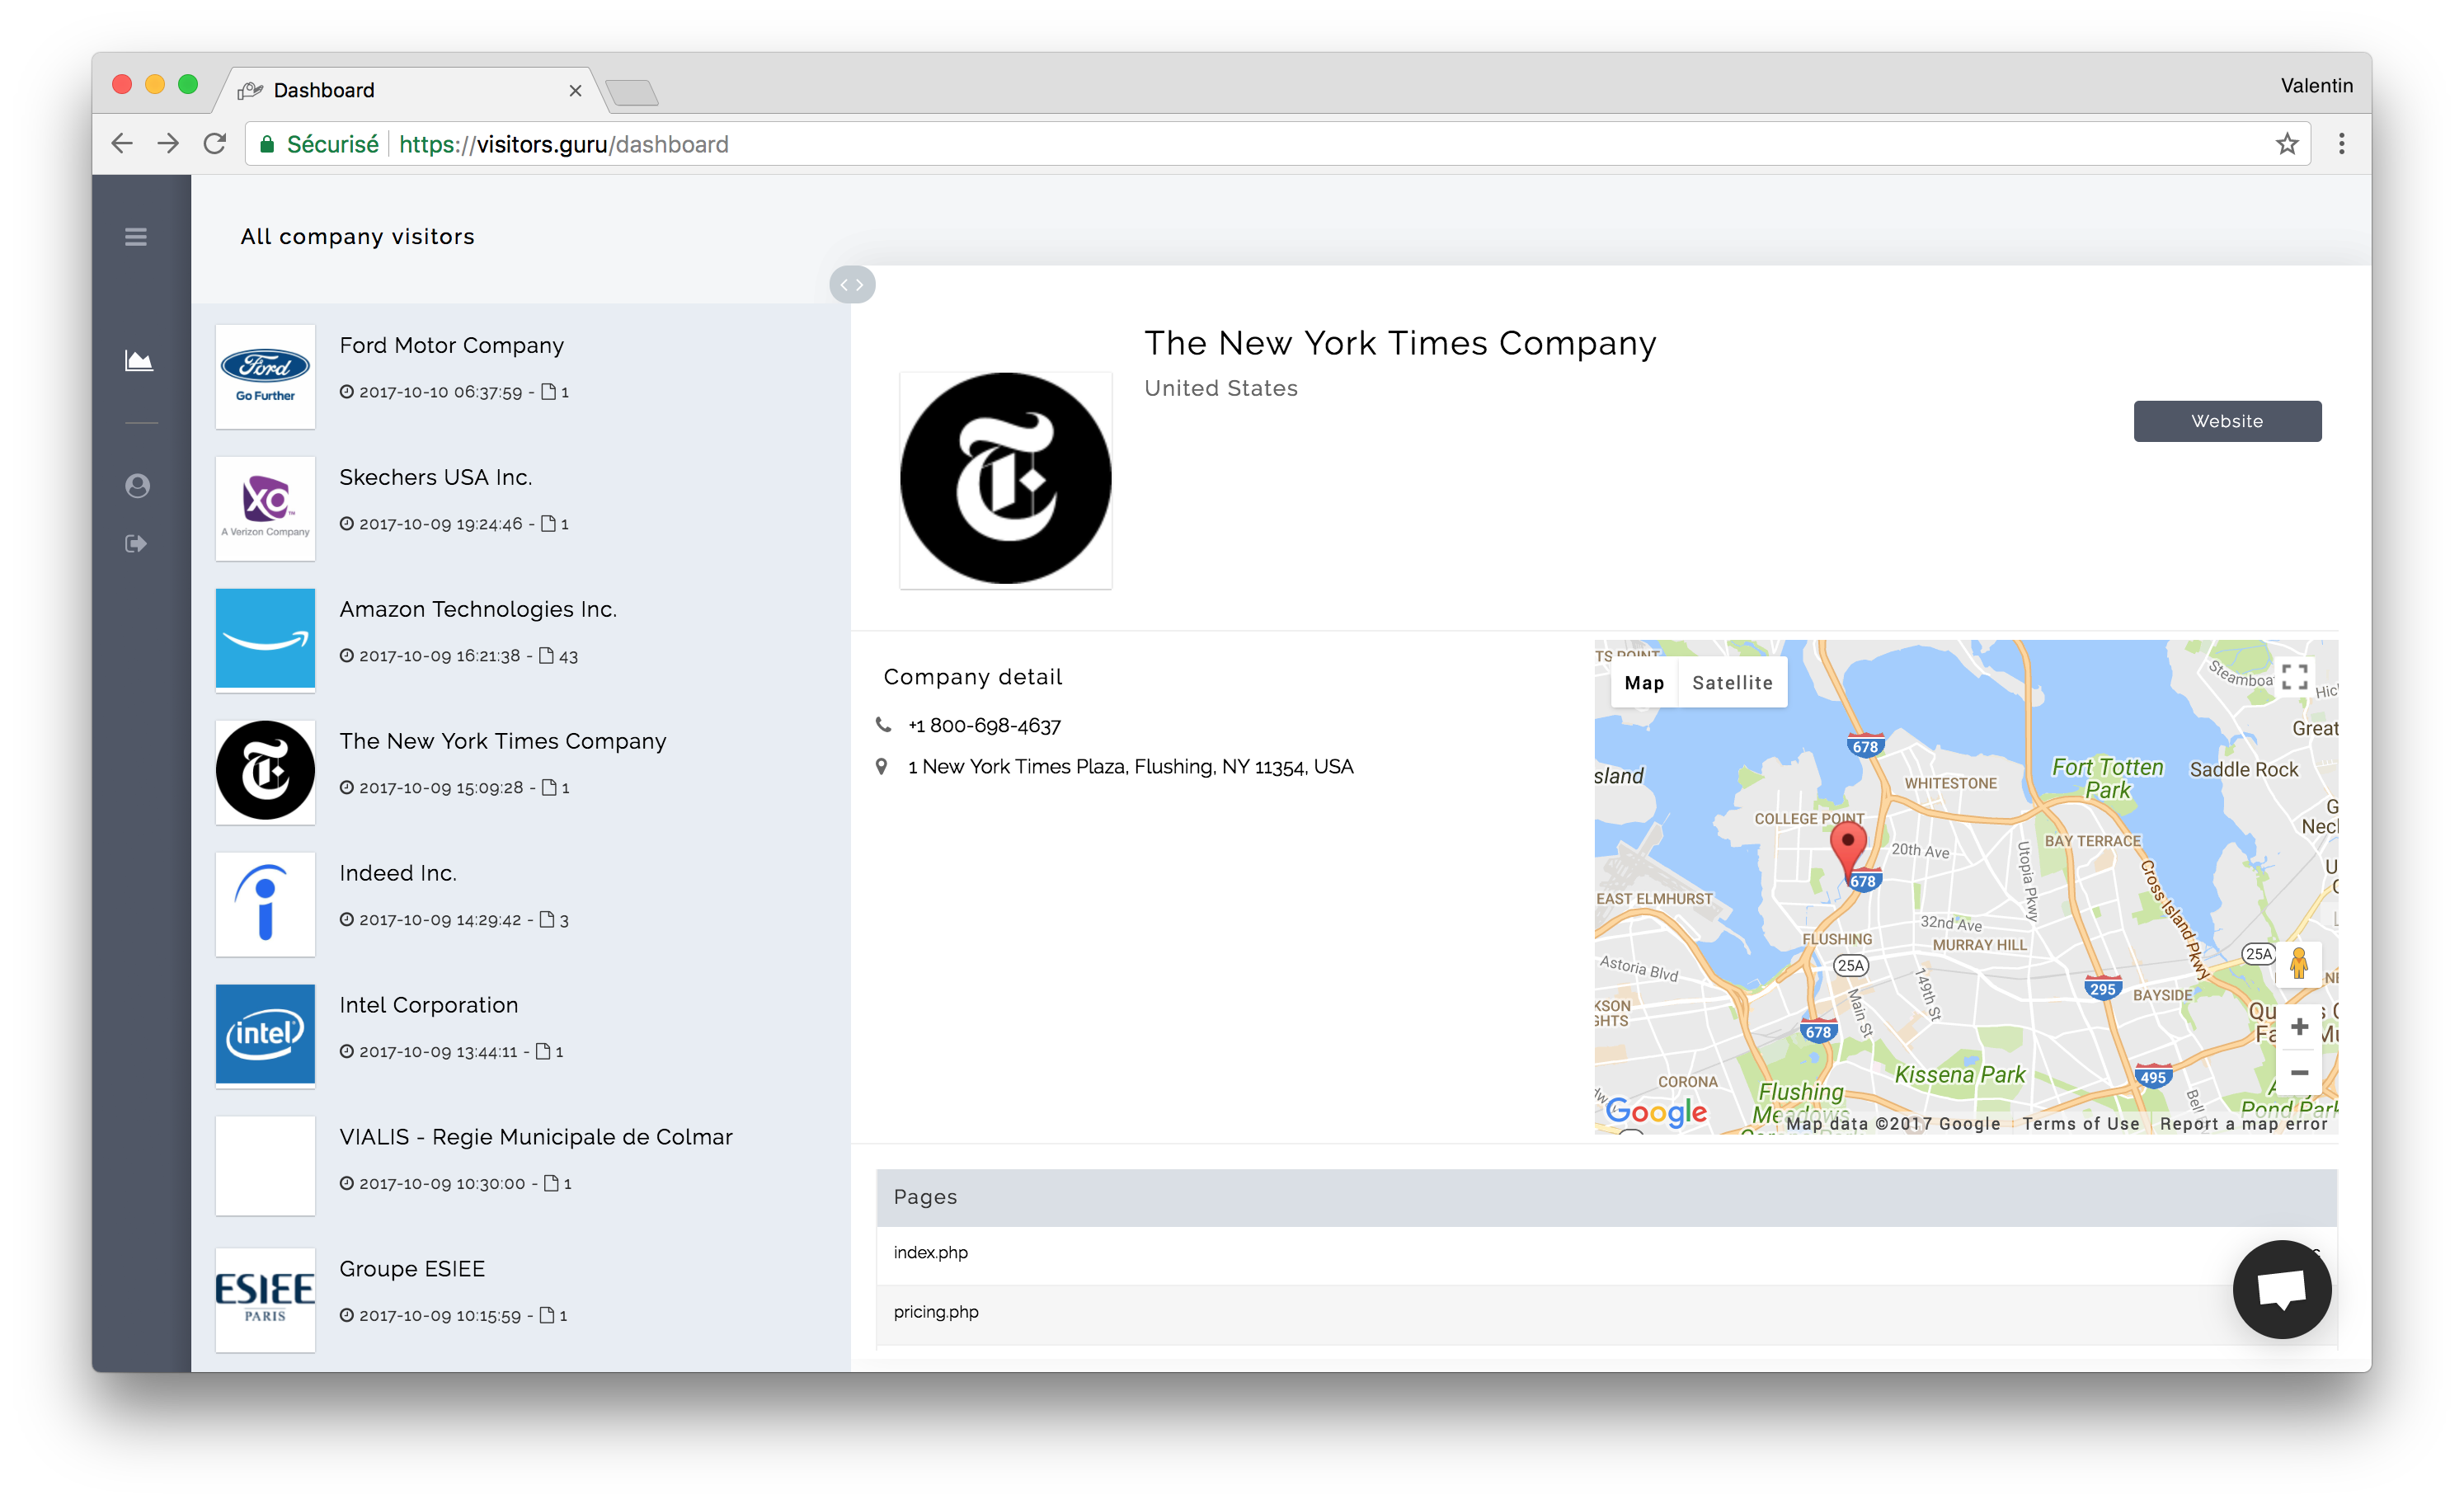Switch map to Satellite view
This screenshot has width=2464, height=1504.
pos(1732,683)
